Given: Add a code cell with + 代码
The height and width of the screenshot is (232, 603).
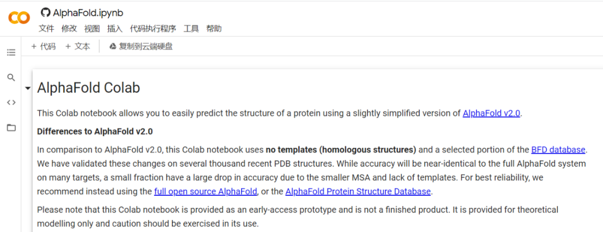Looking at the screenshot, I should 44,47.
